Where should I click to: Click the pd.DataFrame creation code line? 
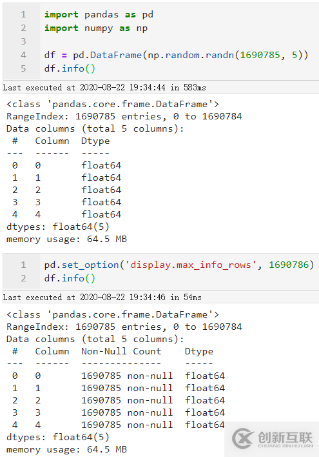pyautogui.click(x=176, y=55)
